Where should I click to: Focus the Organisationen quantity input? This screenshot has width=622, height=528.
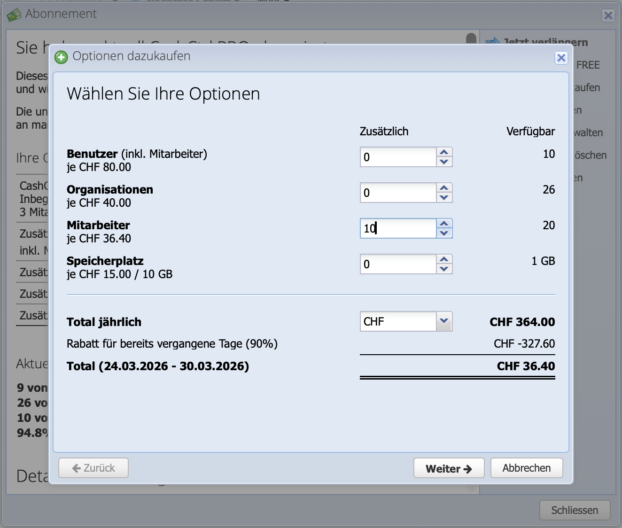[x=397, y=193]
